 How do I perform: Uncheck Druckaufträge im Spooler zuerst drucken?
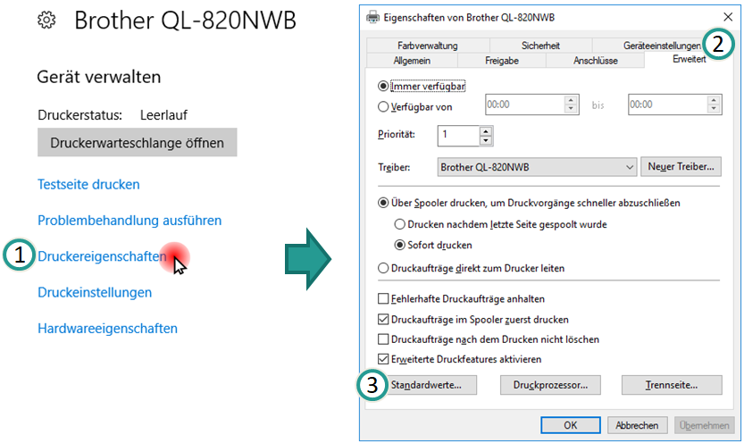pos(383,319)
